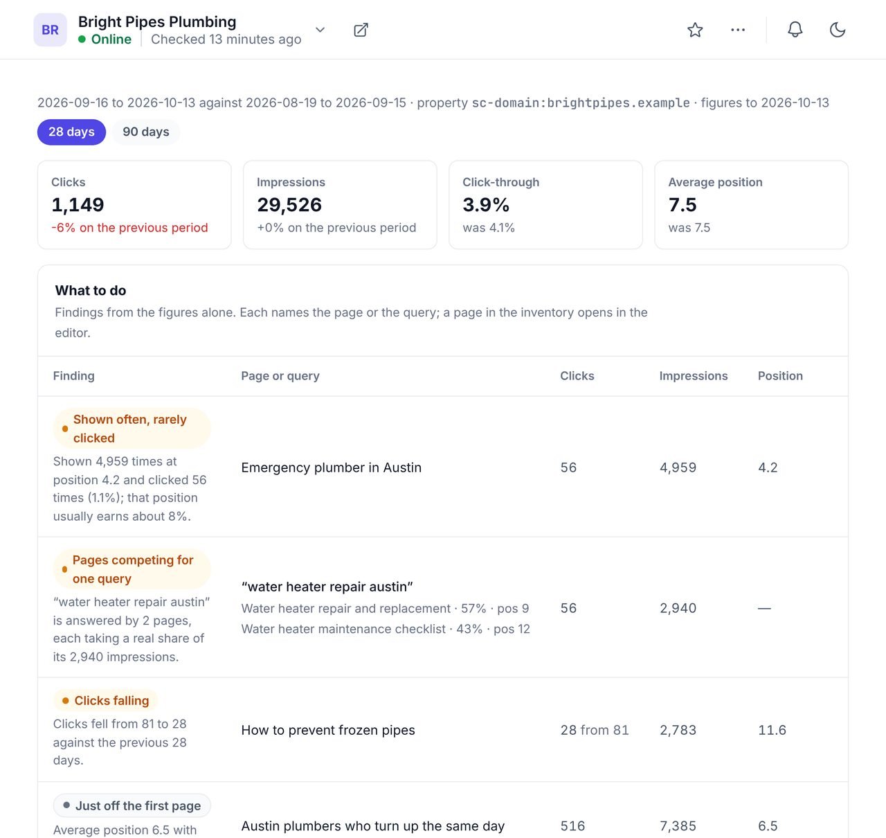Click the BR site avatar badge
This screenshot has width=886, height=838.
50,30
